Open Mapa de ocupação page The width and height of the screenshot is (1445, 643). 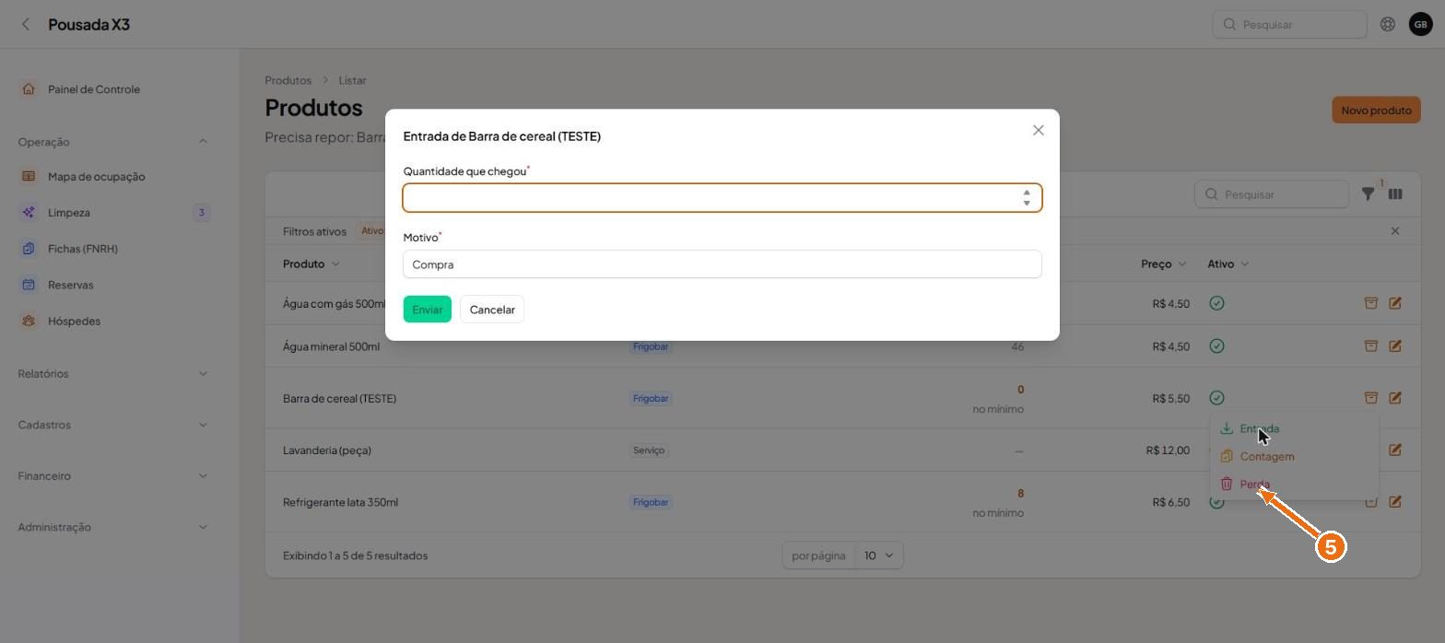pos(96,176)
